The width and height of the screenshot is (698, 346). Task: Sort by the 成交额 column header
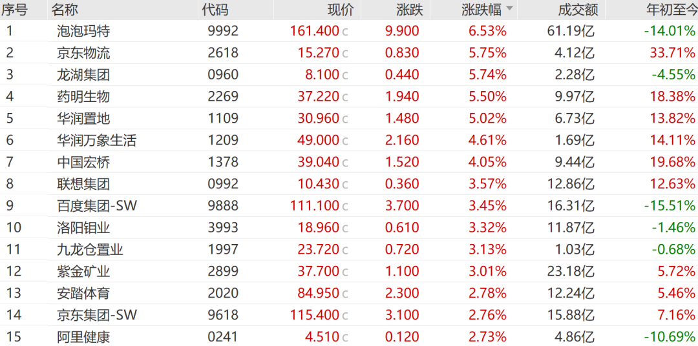[x=577, y=9]
